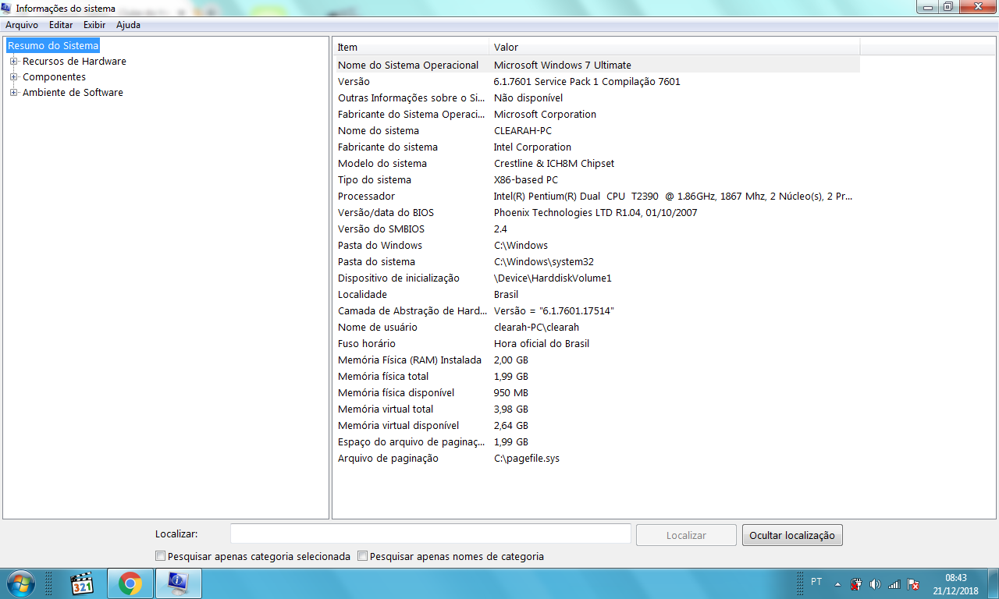Enable Pesquisar apenas categoria selecionada checkbox
Viewport: 999px width, 599px height.
161,556
